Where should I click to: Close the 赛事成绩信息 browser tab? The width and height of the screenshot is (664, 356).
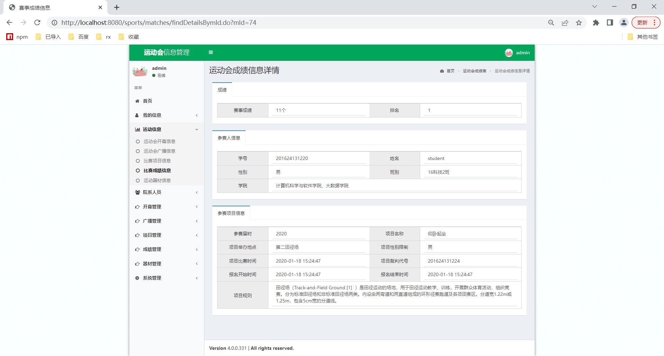[100, 7]
